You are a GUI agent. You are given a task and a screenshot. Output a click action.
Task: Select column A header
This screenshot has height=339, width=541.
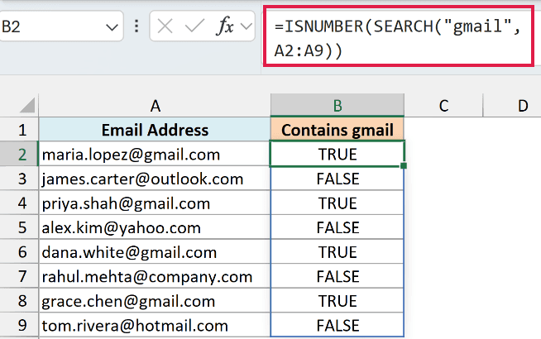[x=155, y=106]
